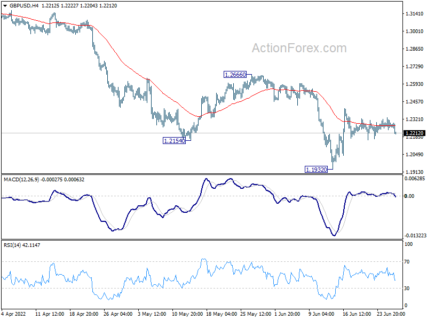Viewport: 427px width, 320px height.
Task: Click the 1.23210 price axis value
Action: [x=415, y=119]
